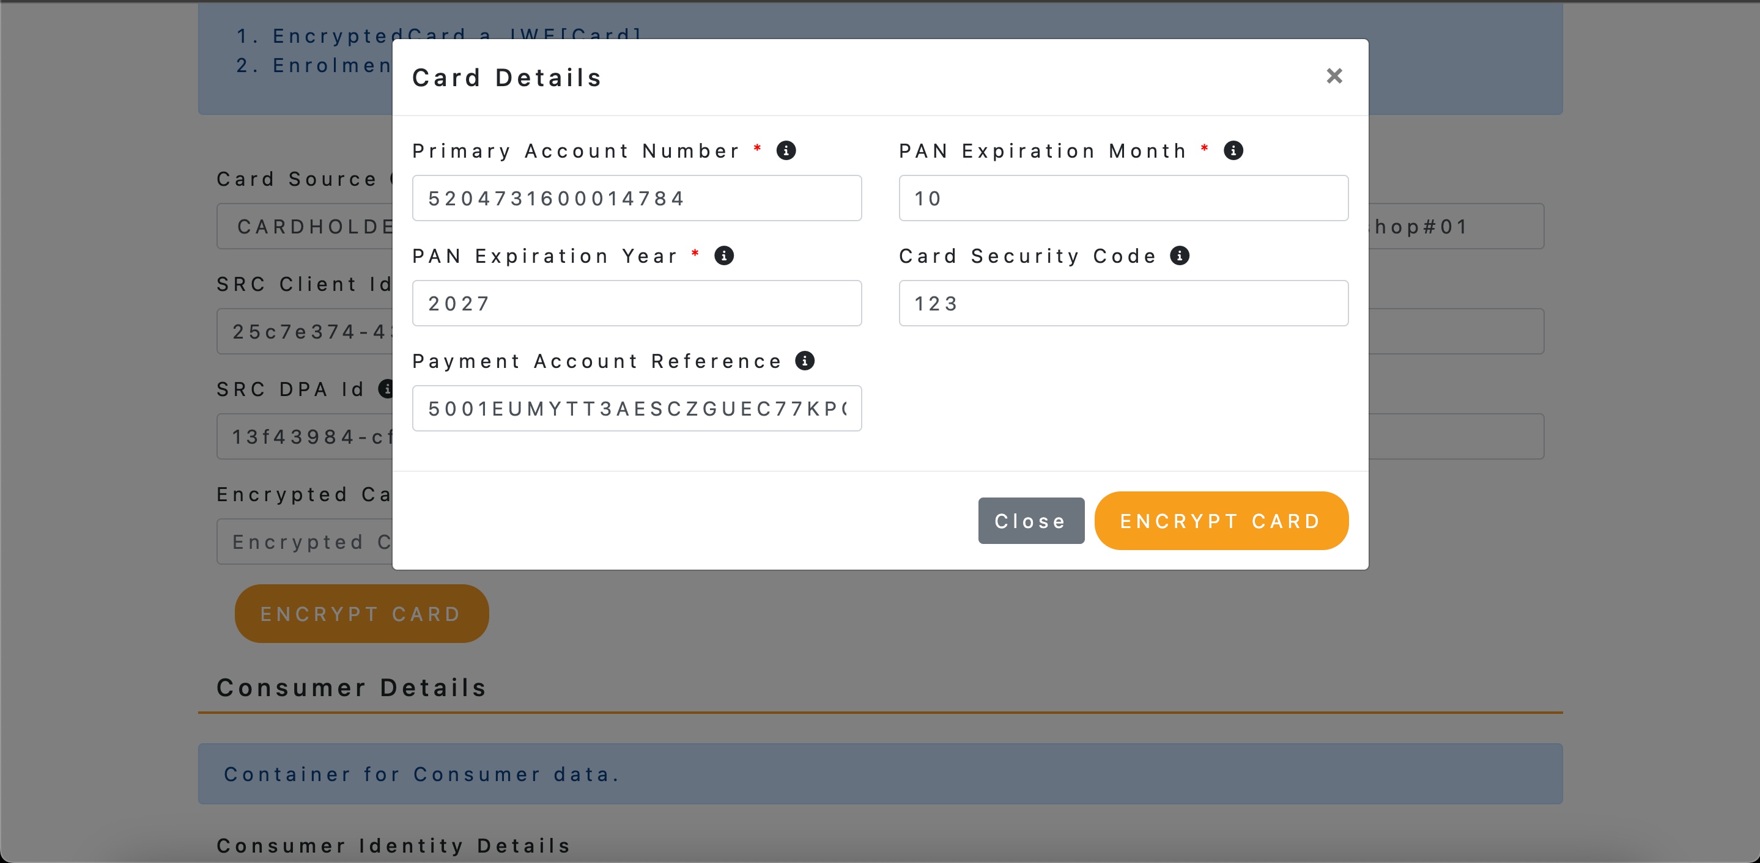The image size is (1760, 863).
Task: Select the Card Security Code field
Action: point(1123,303)
